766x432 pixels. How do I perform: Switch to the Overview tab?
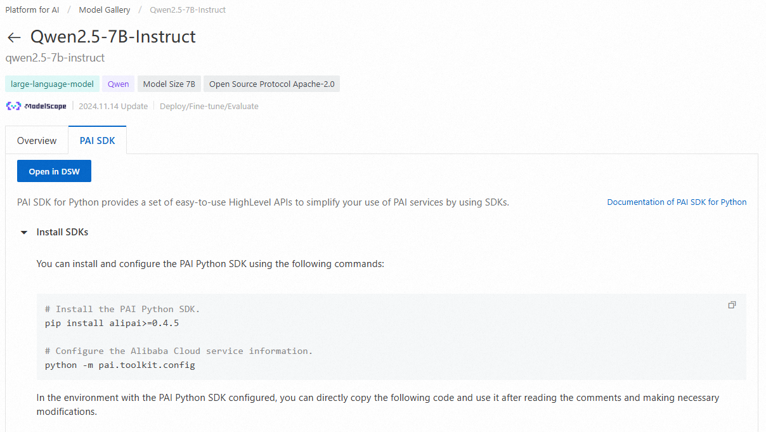pos(37,141)
